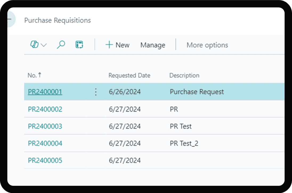
Task: Open record PR2400001
Action: pyautogui.click(x=45, y=92)
